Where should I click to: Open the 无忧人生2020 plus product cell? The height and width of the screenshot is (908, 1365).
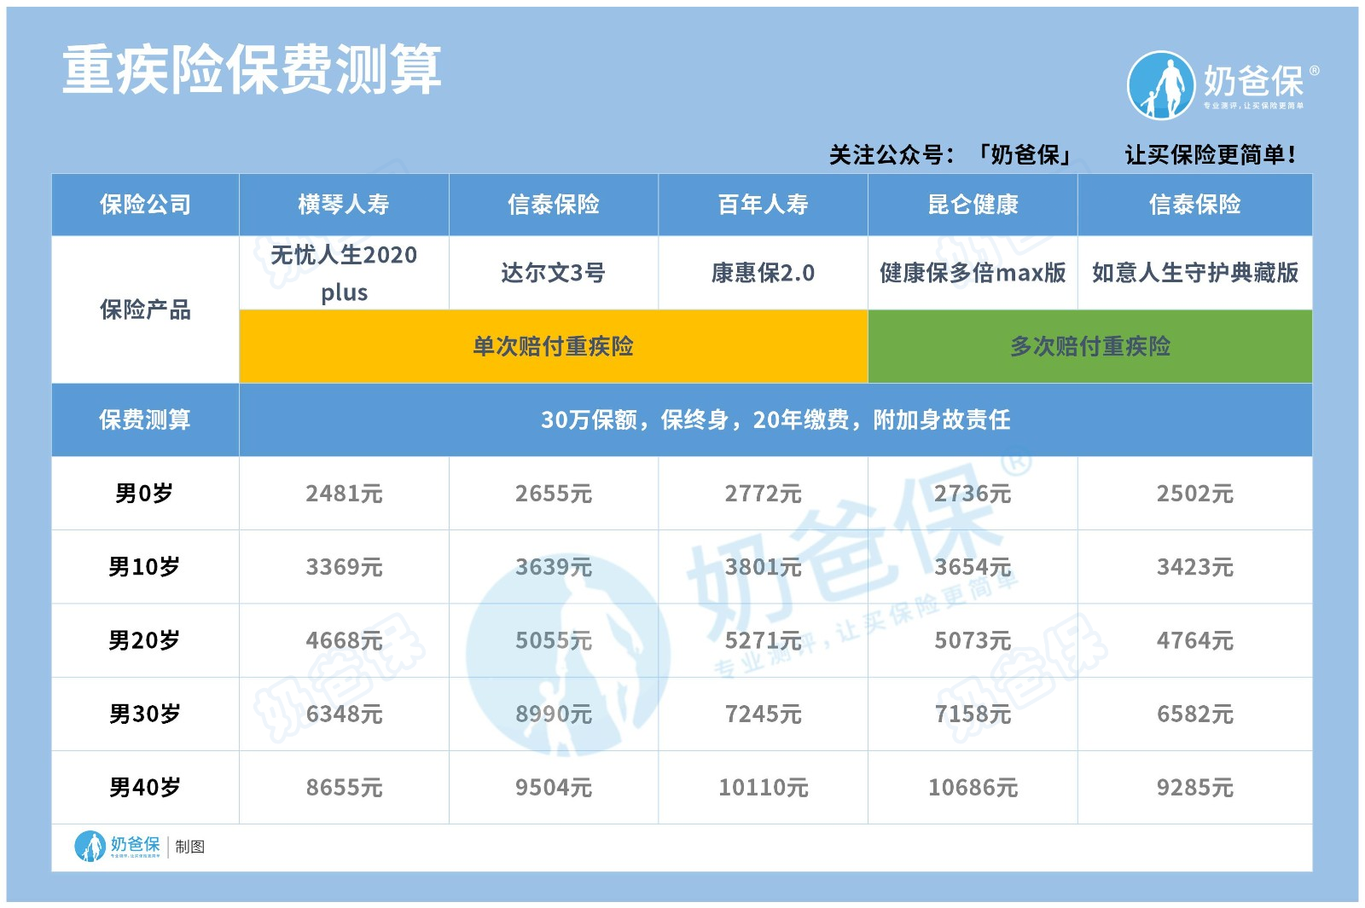[x=343, y=275]
